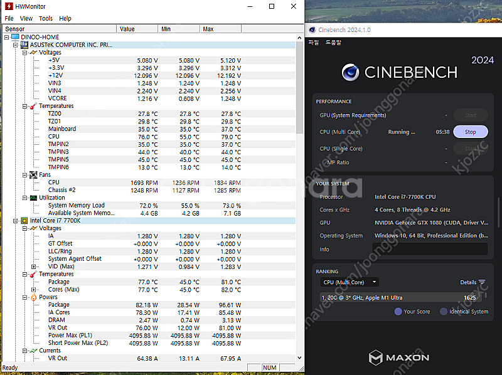Expand the VID (Max) entry

coord(34,267)
